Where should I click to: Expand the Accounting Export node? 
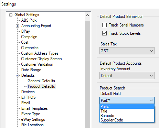point(17,26)
